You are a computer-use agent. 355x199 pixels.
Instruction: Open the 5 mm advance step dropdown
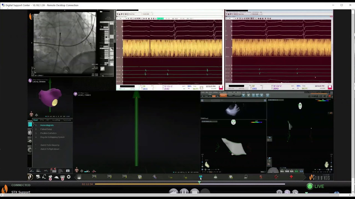point(39,171)
